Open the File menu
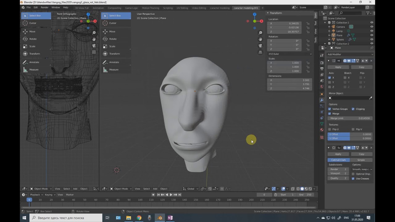This screenshot has width=395, height=222. [x=29, y=7]
